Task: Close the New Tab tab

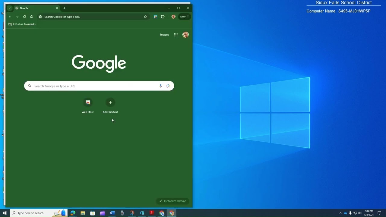Action: point(57,8)
